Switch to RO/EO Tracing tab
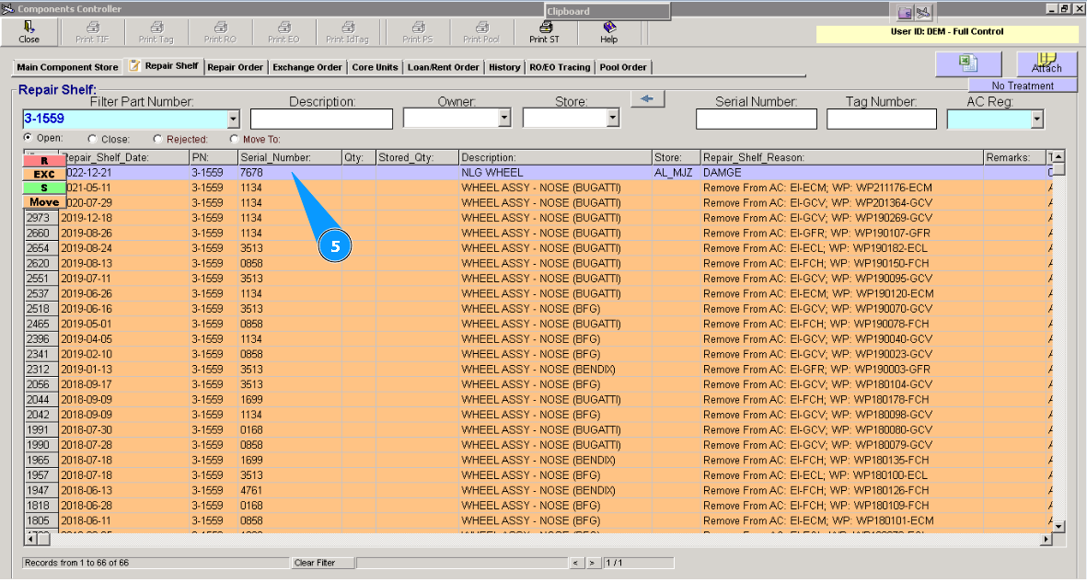1087x582 pixels. coord(560,67)
